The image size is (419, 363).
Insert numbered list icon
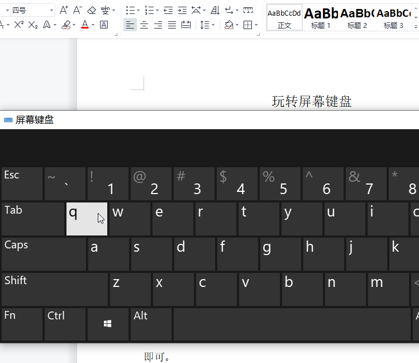[x=149, y=10]
